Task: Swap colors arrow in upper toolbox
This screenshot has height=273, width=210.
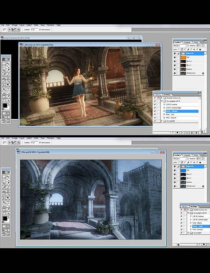Action: click(8, 104)
